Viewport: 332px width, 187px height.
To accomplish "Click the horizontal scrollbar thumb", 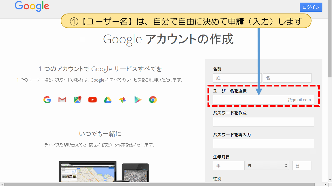I will pos(160,185).
